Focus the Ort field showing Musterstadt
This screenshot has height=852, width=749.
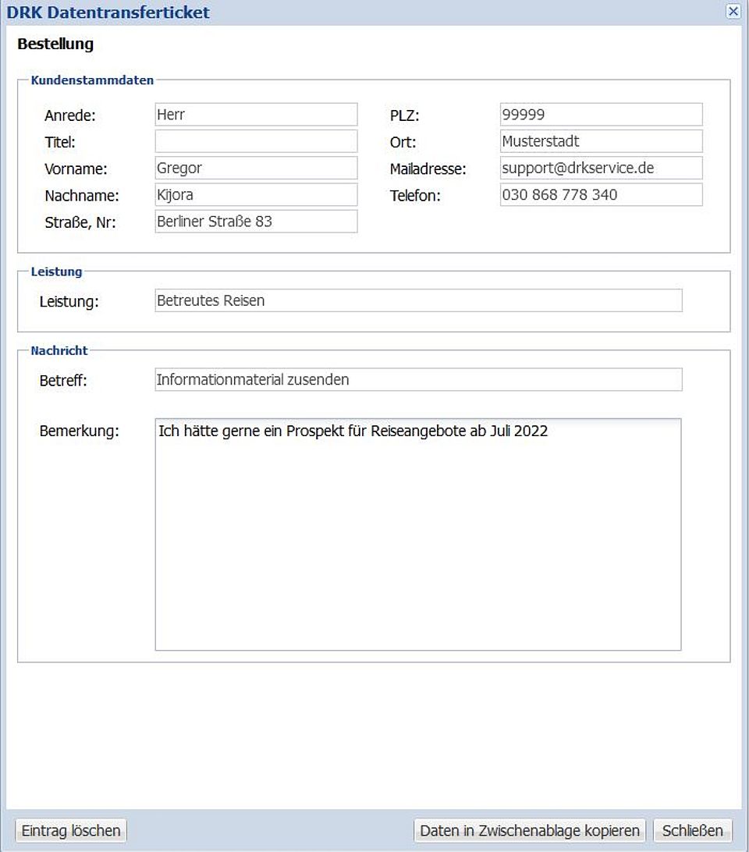click(x=601, y=141)
